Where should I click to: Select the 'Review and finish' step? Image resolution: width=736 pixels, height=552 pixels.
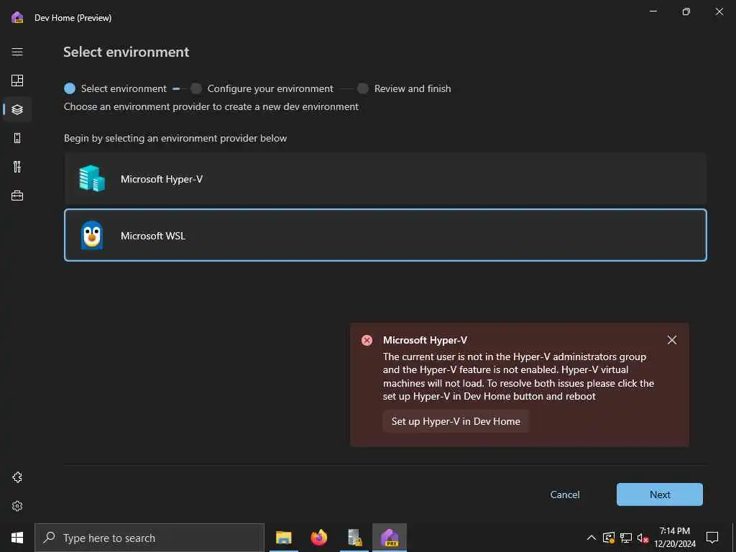pos(404,88)
